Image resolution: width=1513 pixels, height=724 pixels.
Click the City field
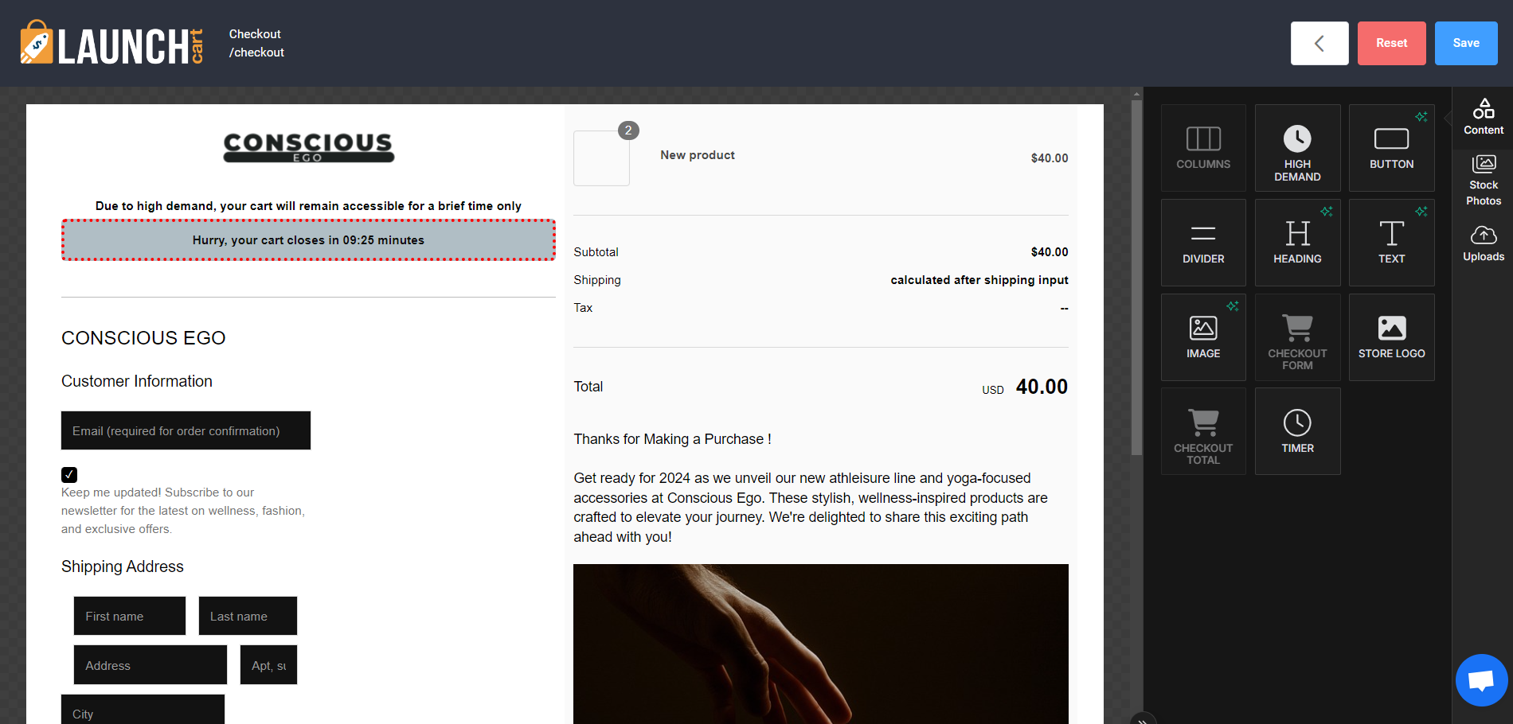tap(143, 710)
